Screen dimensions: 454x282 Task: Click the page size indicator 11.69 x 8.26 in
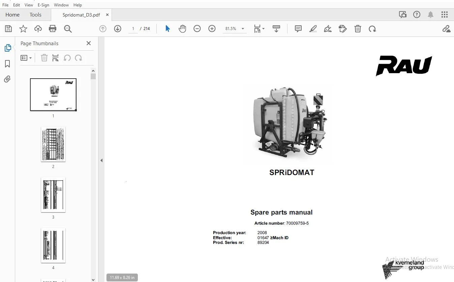tap(122, 278)
